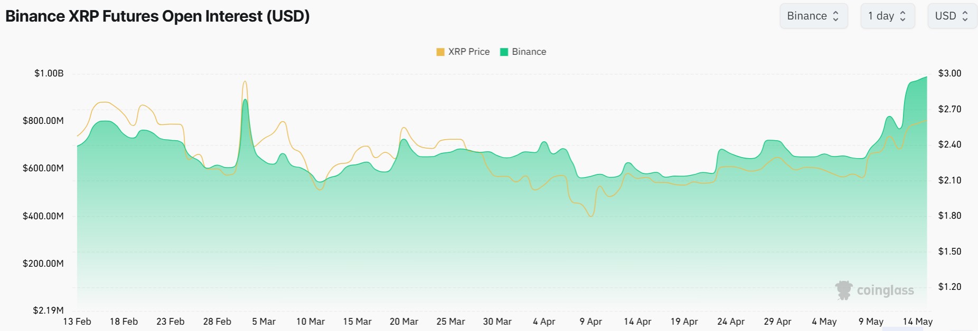Image resolution: width=978 pixels, height=331 pixels.
Task: Click the $3.00 right axis label
Action: [x=949, y=73]
